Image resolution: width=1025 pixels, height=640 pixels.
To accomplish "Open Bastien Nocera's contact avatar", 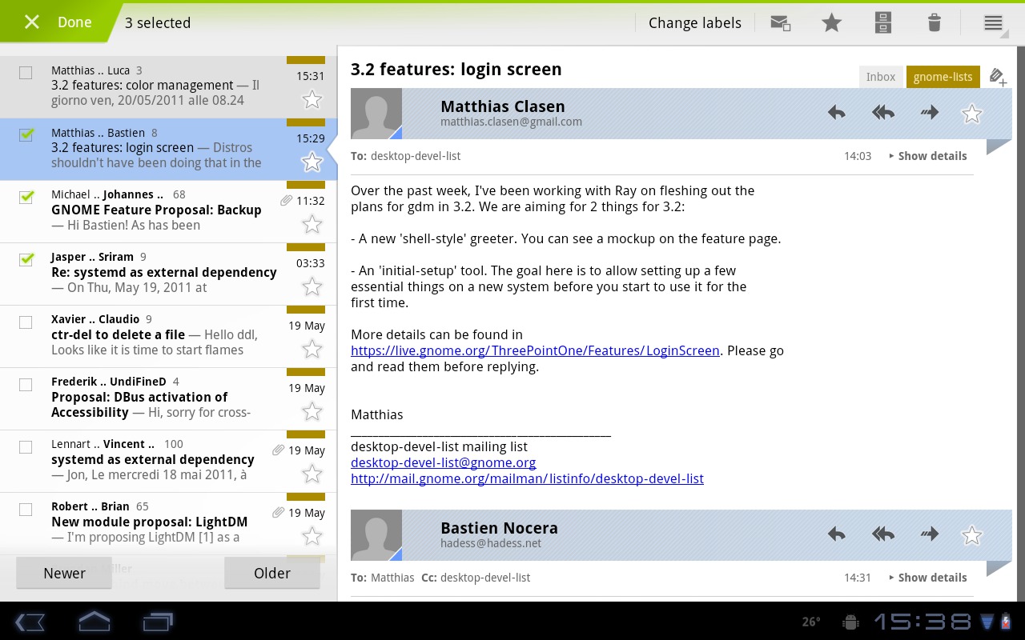I will click(x=376, y=535).
